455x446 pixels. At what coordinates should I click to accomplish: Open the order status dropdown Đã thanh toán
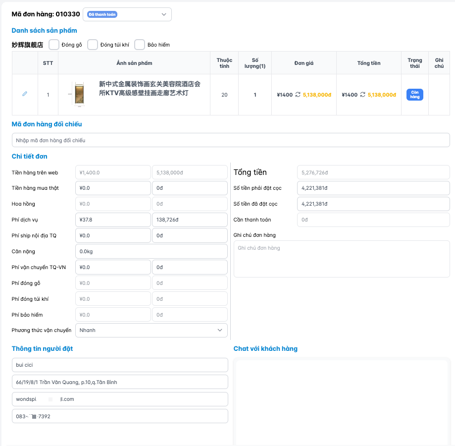127,14
